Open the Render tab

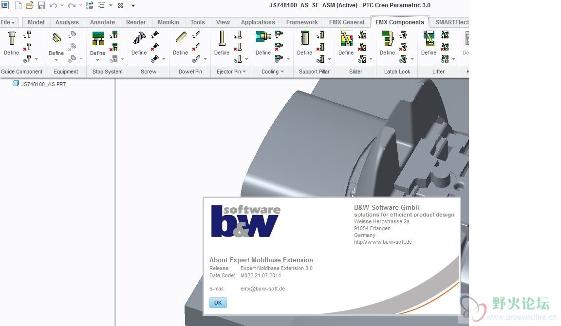136,22
